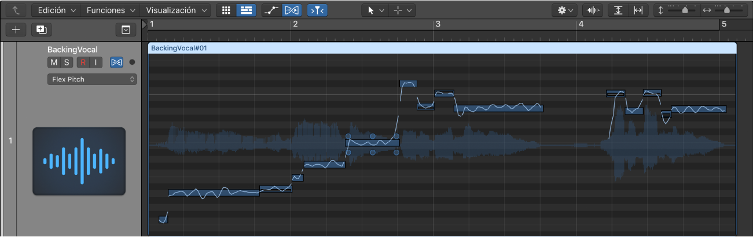Click the horizontal auto zoom icon

click(638, 10)
